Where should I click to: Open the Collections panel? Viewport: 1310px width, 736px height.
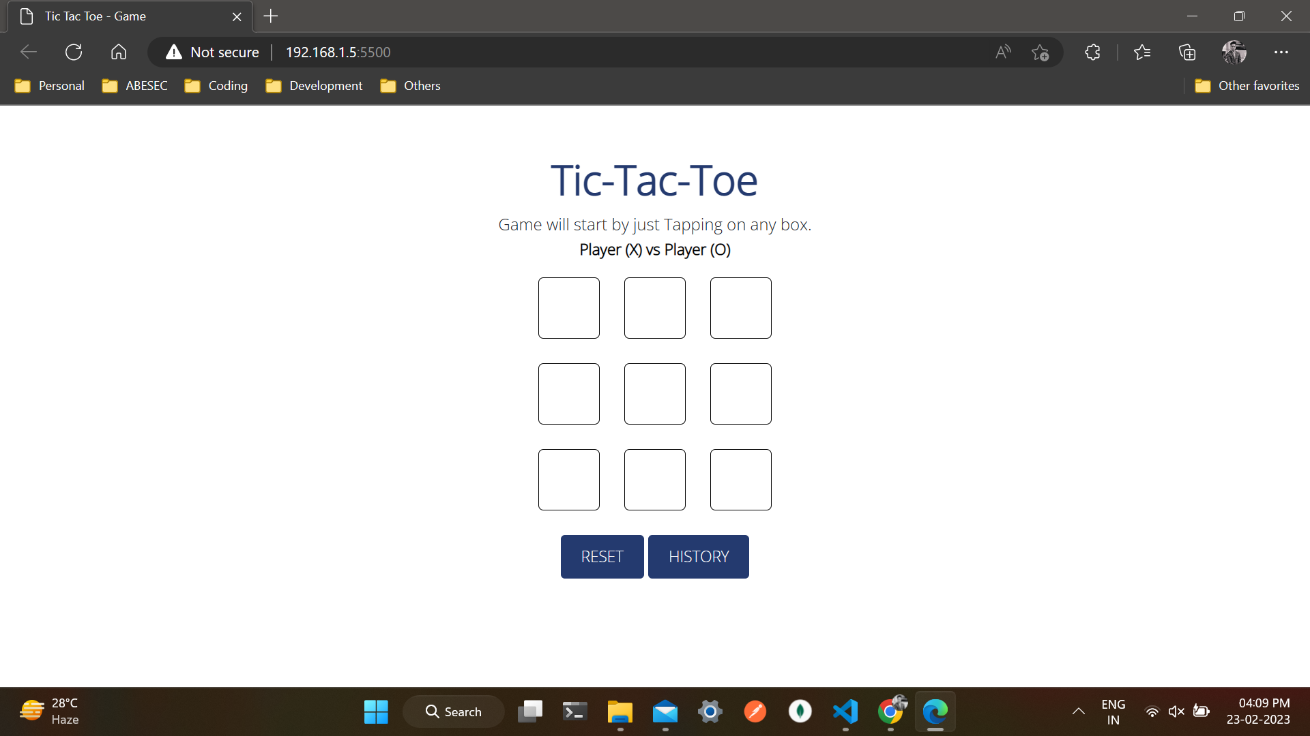click(x=1187, y=52)
